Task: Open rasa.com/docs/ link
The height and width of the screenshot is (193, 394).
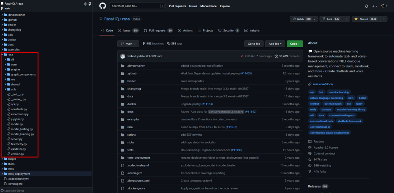Action: coord(323,84)
